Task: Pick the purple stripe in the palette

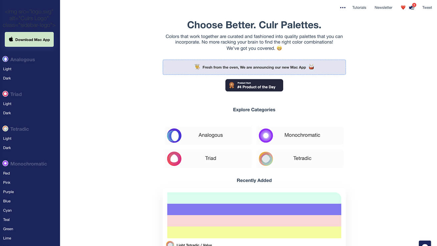Action: coord(254,209)
